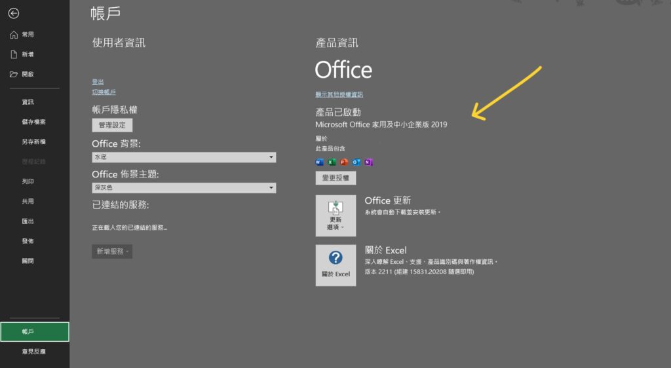Click the back arrow icon

coord(14,14)
